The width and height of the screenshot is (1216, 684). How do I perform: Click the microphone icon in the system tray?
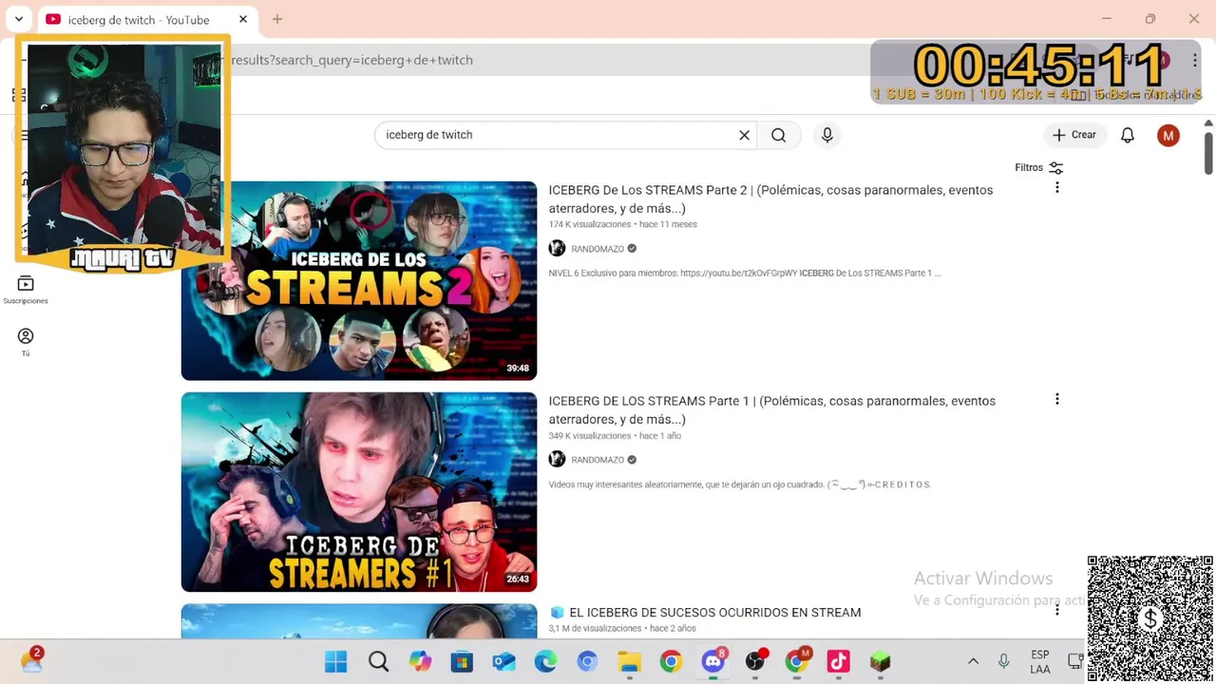(1003, 662)
